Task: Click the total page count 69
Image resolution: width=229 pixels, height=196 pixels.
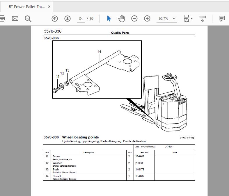Action: tap(92, 19)
